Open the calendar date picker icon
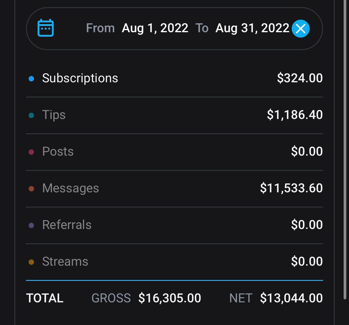 pos(46,28)
